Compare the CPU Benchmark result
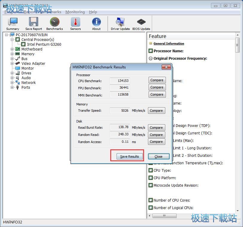 157,80
